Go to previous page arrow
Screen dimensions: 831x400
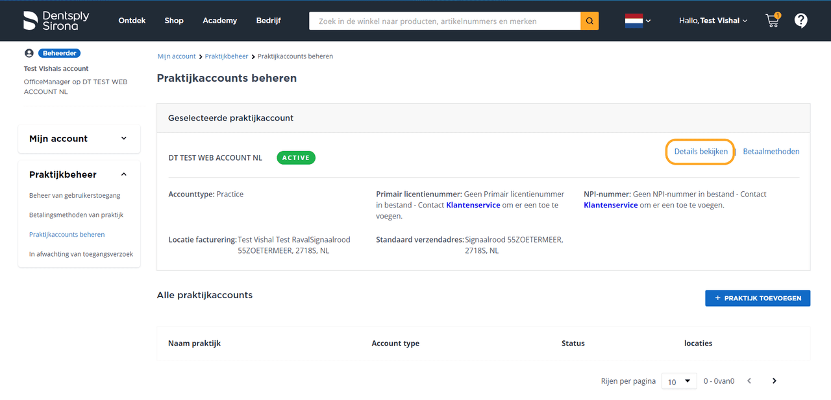tap(749, 381)
